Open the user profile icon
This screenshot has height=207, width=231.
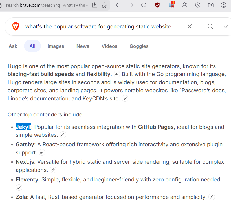click(x=223, y=5)
